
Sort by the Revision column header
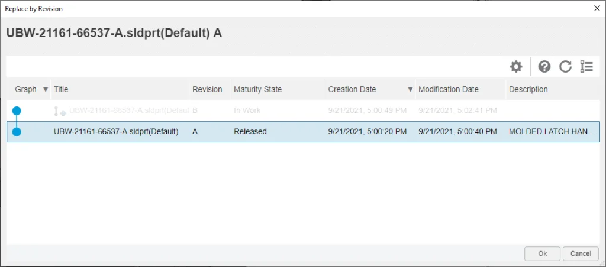tap(207, 90)
